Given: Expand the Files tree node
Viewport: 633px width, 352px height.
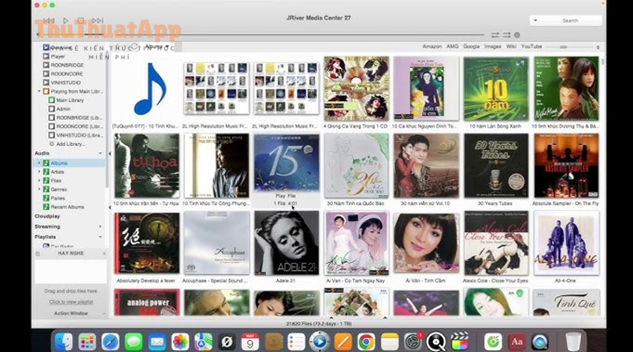Looking at the screenshot, I should pyautogui.click(x=39, y=181).
